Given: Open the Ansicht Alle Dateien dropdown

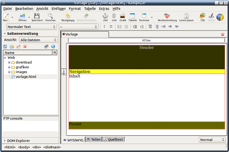Looking at the screenshot, I should (x=38, y=40).
